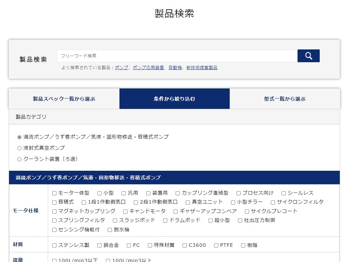Image resolution: width=345 pixels, height=262 pixels.
Task: Enable the シールレス checkbox
Action: 284,193
